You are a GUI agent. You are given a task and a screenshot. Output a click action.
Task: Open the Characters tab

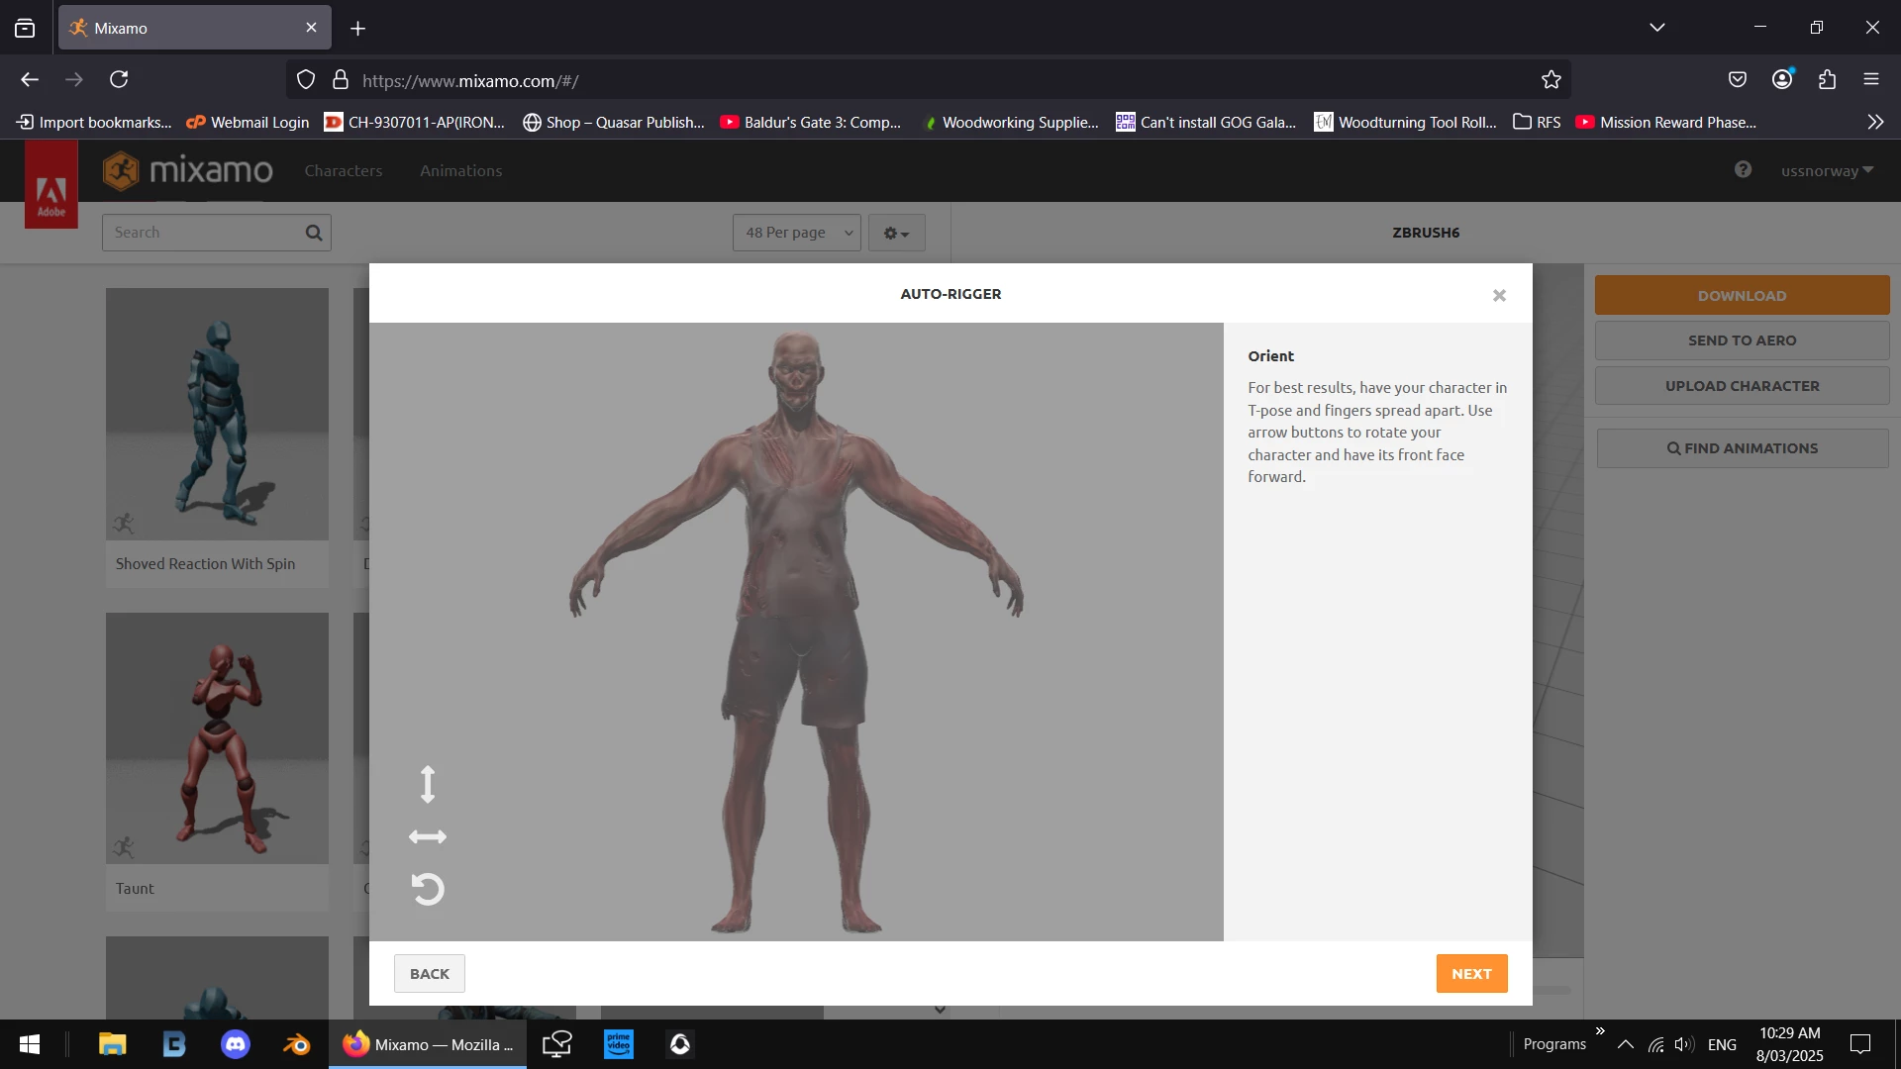(343, 170)
